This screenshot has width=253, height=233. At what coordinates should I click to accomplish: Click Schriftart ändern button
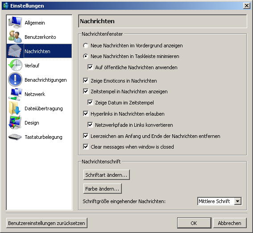point(107,175)
